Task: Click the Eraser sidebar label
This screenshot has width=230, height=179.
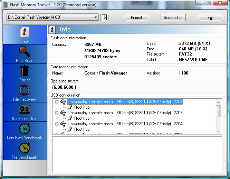Action: [25, 80]
